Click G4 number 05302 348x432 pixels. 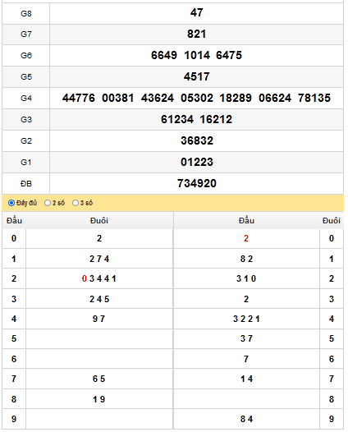[x=197, y=98]
